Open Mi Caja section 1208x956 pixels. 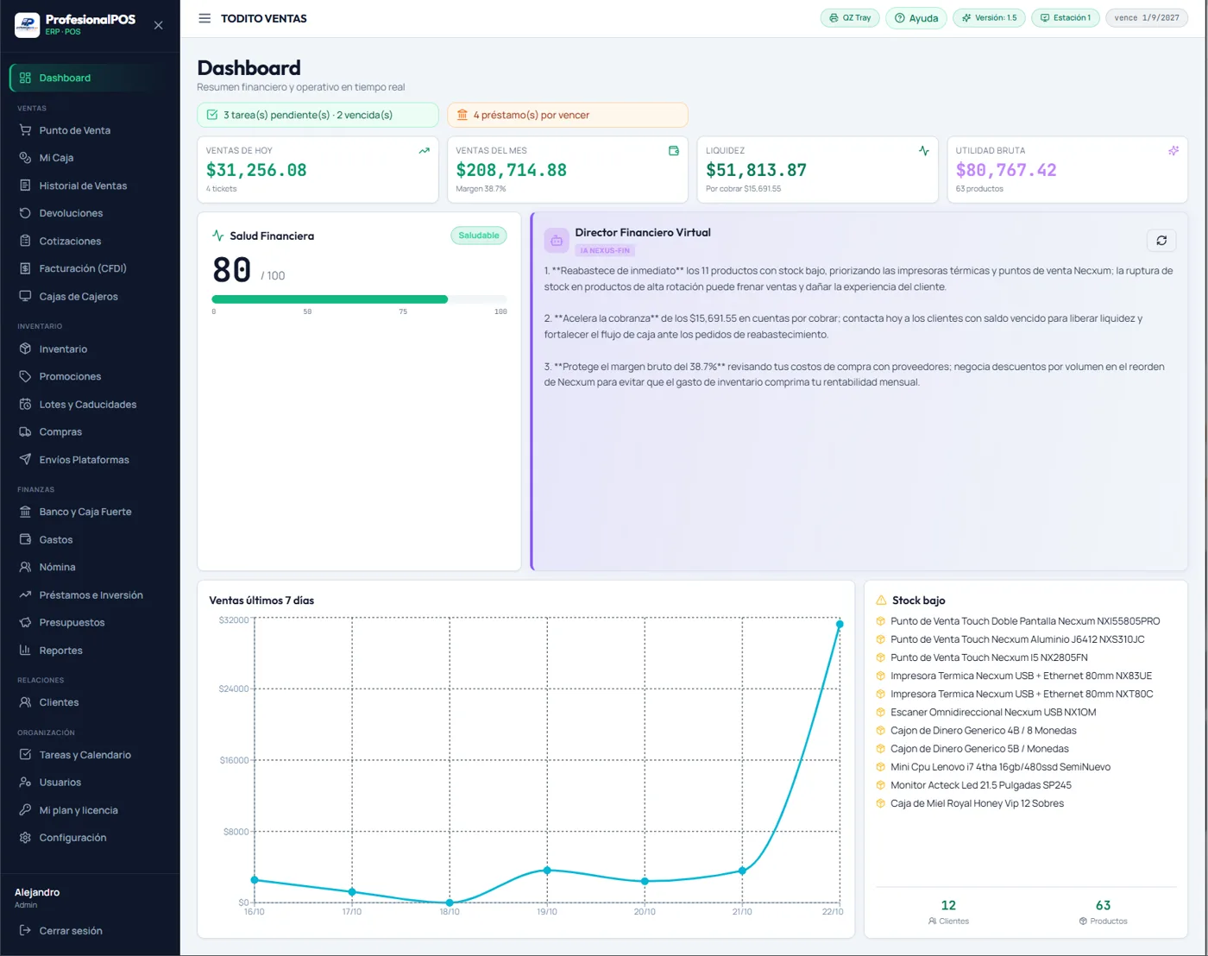tap(90, 158)
